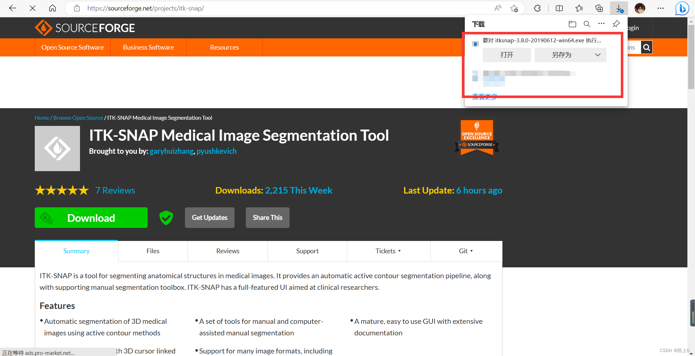Open the user profile avatar
The image size is (695, 356).
(x=640, y=8)
